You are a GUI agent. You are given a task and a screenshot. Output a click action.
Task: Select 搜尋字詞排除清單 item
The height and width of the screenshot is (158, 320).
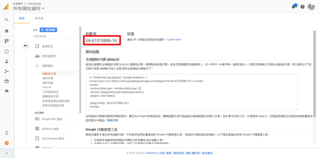(53, 105)
